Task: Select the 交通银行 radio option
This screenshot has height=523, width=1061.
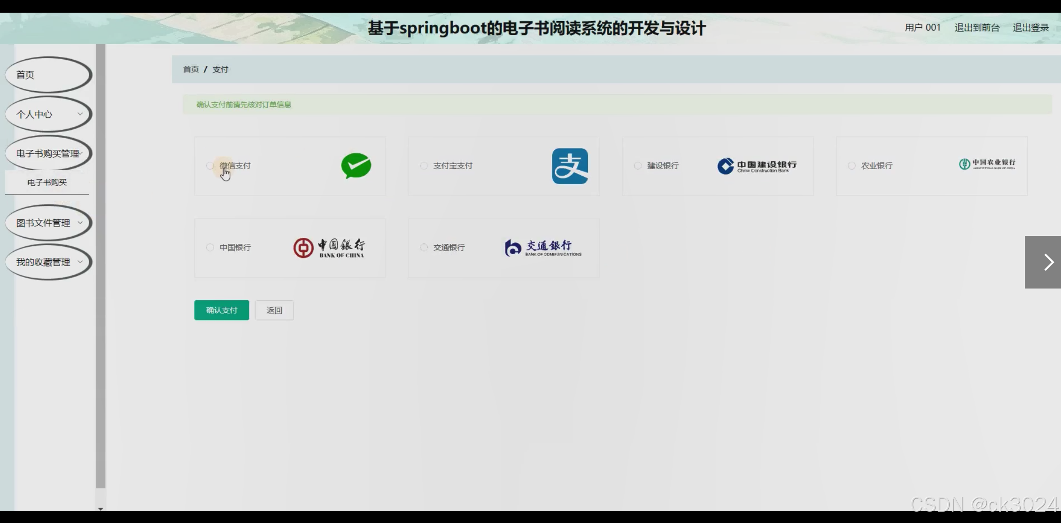Action: pyautogui.click(x=424, y=248)
